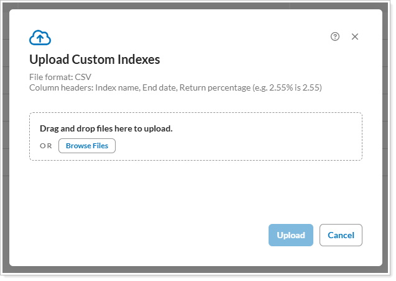Image resolution: width=396 pixels, height=281 pixels.
Task: Open help via the question mark icon
Action: pos(335,37)
